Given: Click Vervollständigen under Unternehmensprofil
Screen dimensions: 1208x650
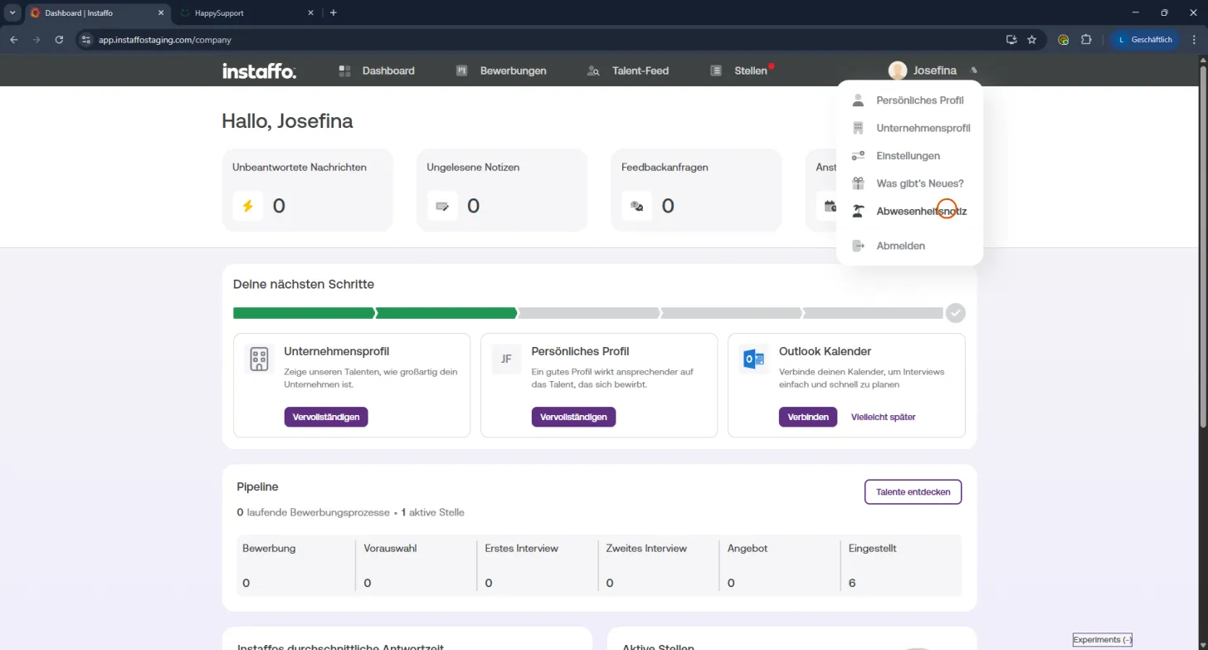Looking at the screenshot, I should coord(326,417).
